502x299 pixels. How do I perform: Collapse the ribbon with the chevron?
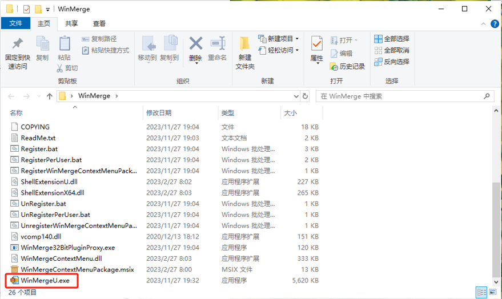pyautogui.click(x=483, y=24)
